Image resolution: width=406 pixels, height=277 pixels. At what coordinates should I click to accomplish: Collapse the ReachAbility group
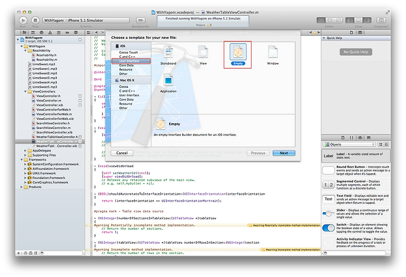coord(25,51)
